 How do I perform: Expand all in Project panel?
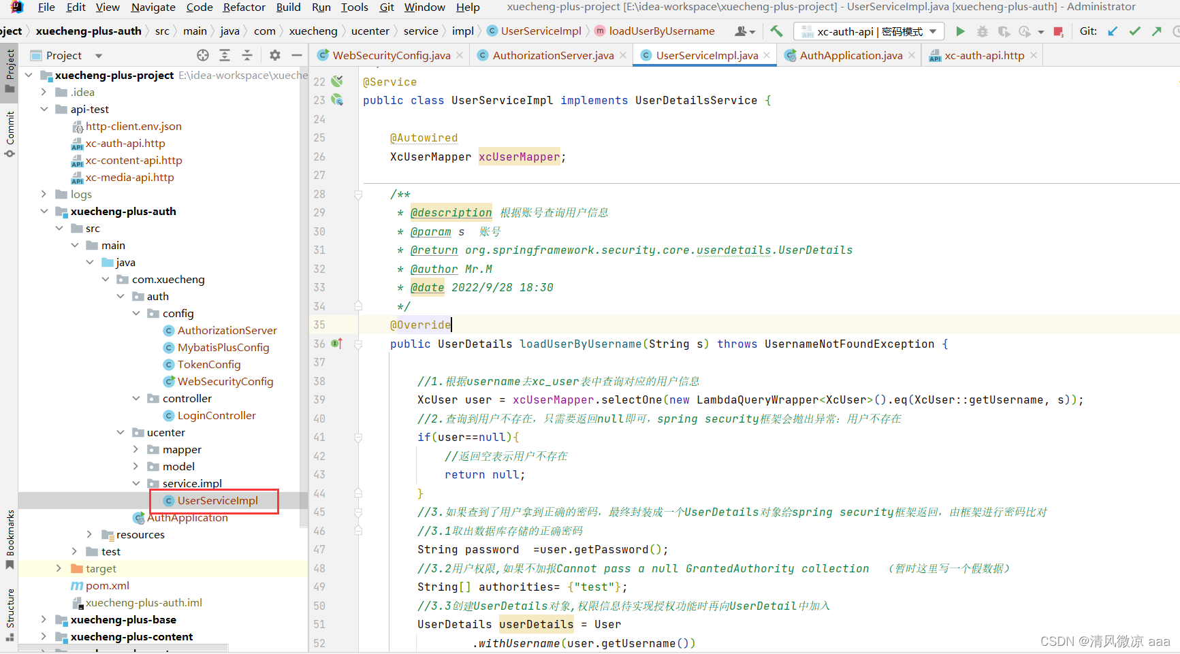point(225,55)
